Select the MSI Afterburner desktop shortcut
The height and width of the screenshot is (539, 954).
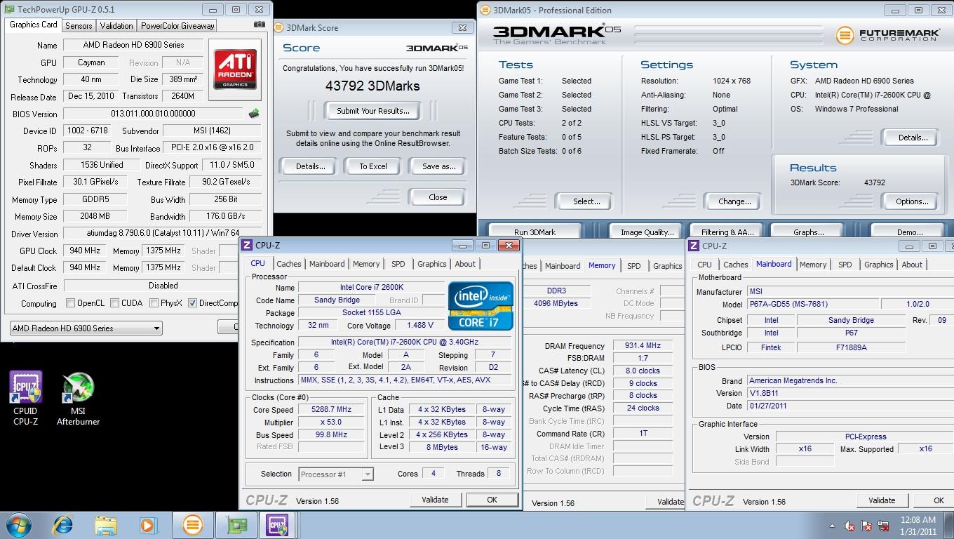[x=78, y=398]
